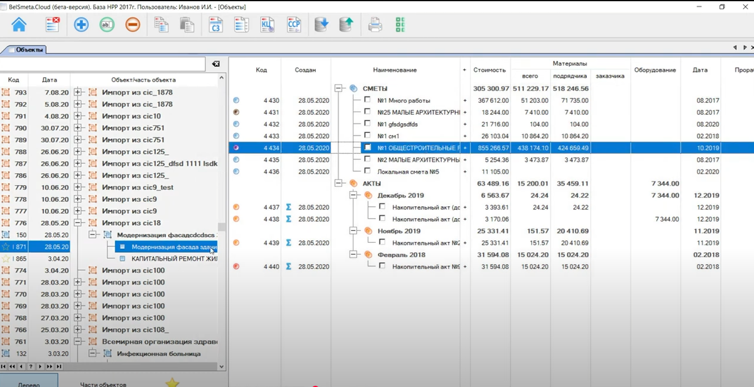
Task: Select Инфекционная больница tree item
Action: 158,354
